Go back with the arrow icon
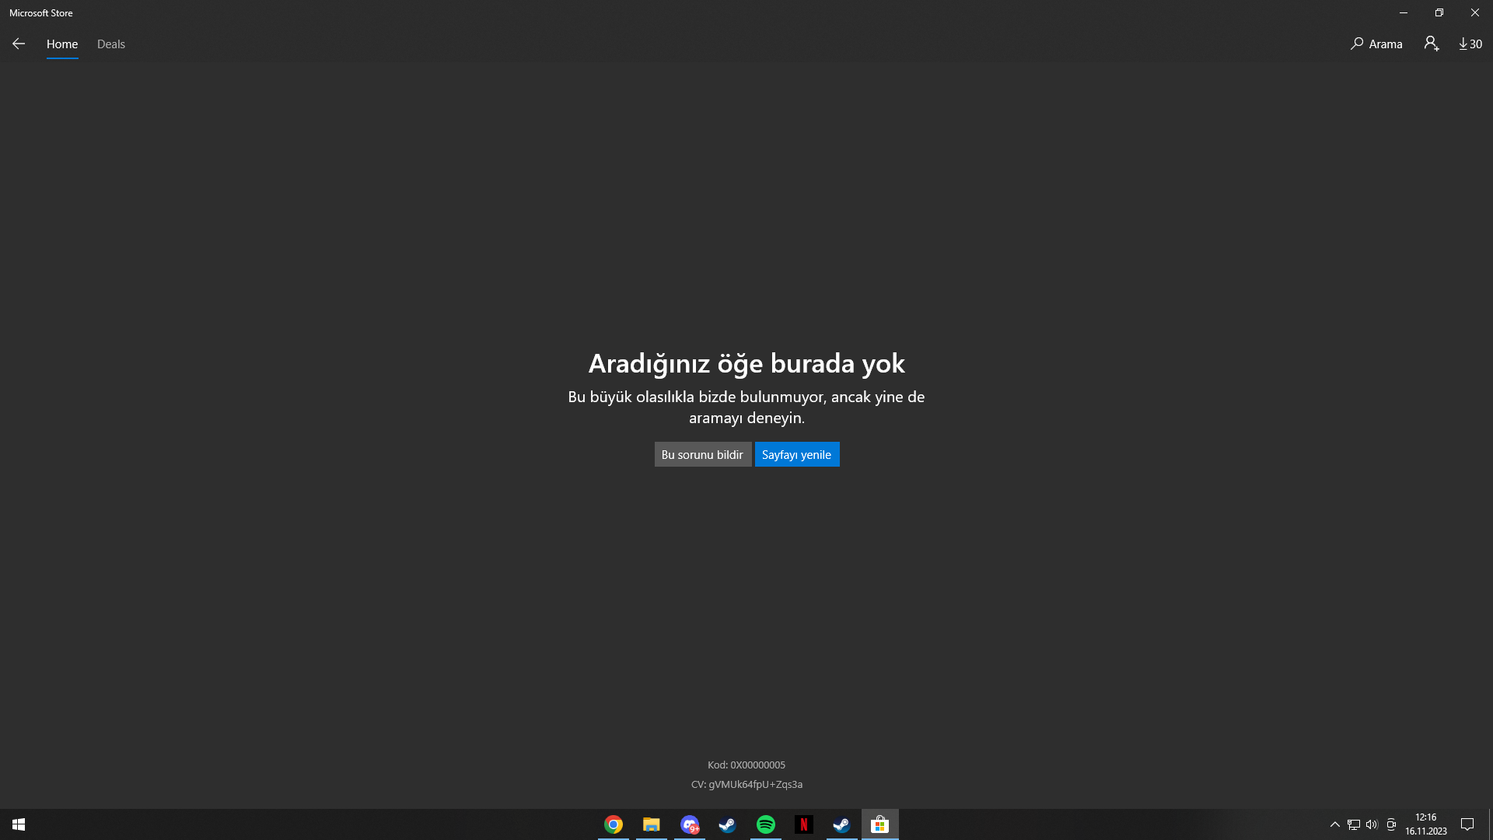Image resolution: width=1493 pixels, height=840 pixels. (19, 44)
